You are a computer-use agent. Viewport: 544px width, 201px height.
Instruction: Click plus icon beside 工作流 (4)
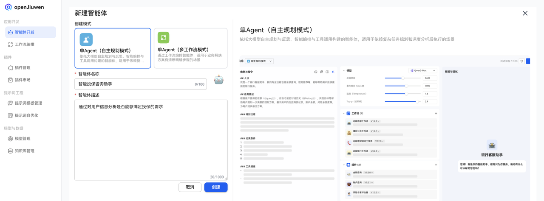(x=436, y=113)
